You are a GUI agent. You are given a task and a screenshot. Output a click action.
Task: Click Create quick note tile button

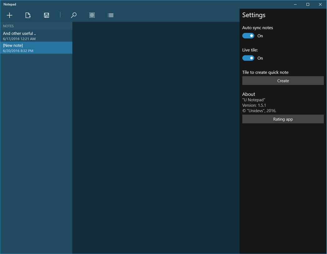(283, 81)
